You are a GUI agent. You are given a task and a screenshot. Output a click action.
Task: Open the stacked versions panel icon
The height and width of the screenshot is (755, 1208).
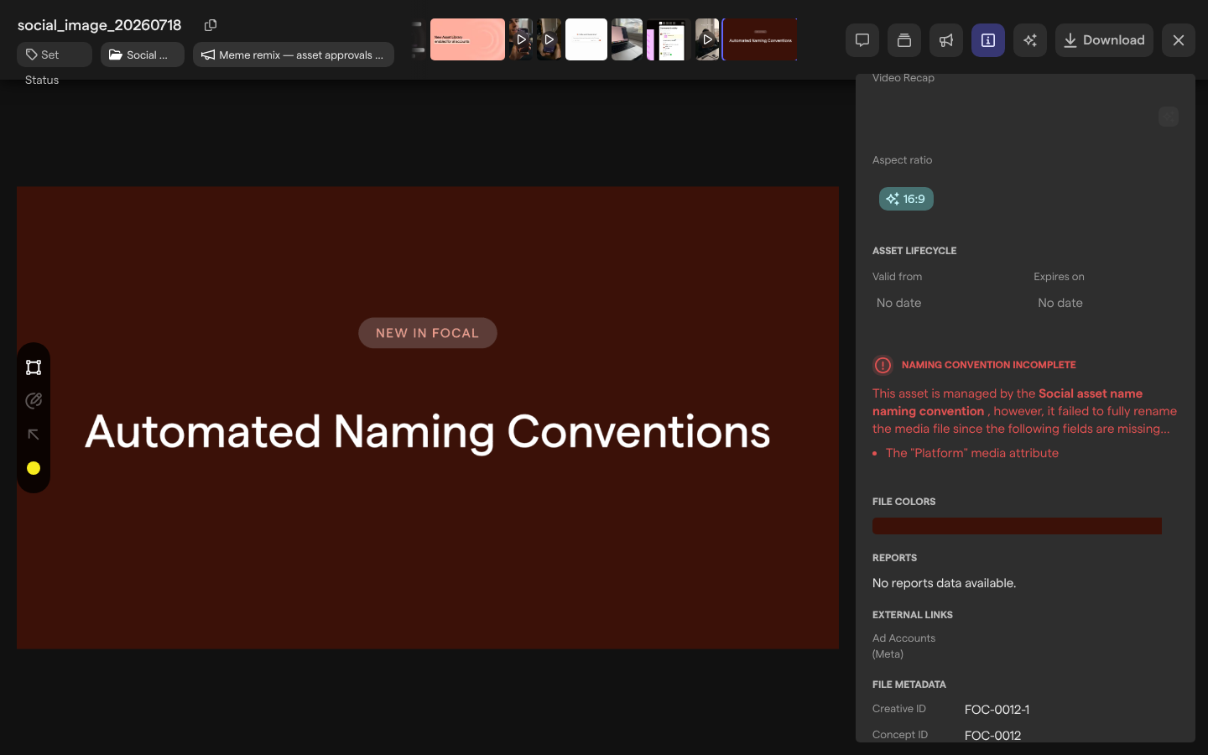904,40
